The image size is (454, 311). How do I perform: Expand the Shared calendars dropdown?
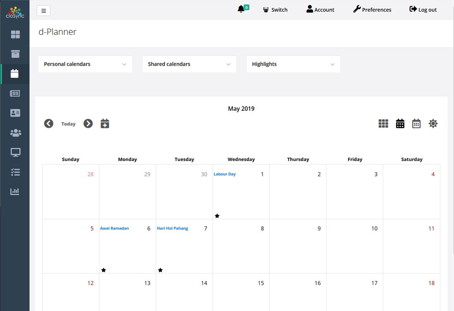point(189,64)
